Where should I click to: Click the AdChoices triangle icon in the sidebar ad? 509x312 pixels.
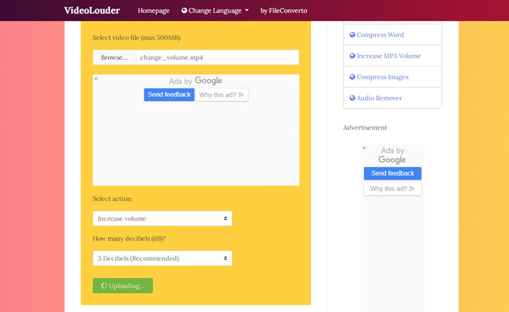click(x=412, y=189)
